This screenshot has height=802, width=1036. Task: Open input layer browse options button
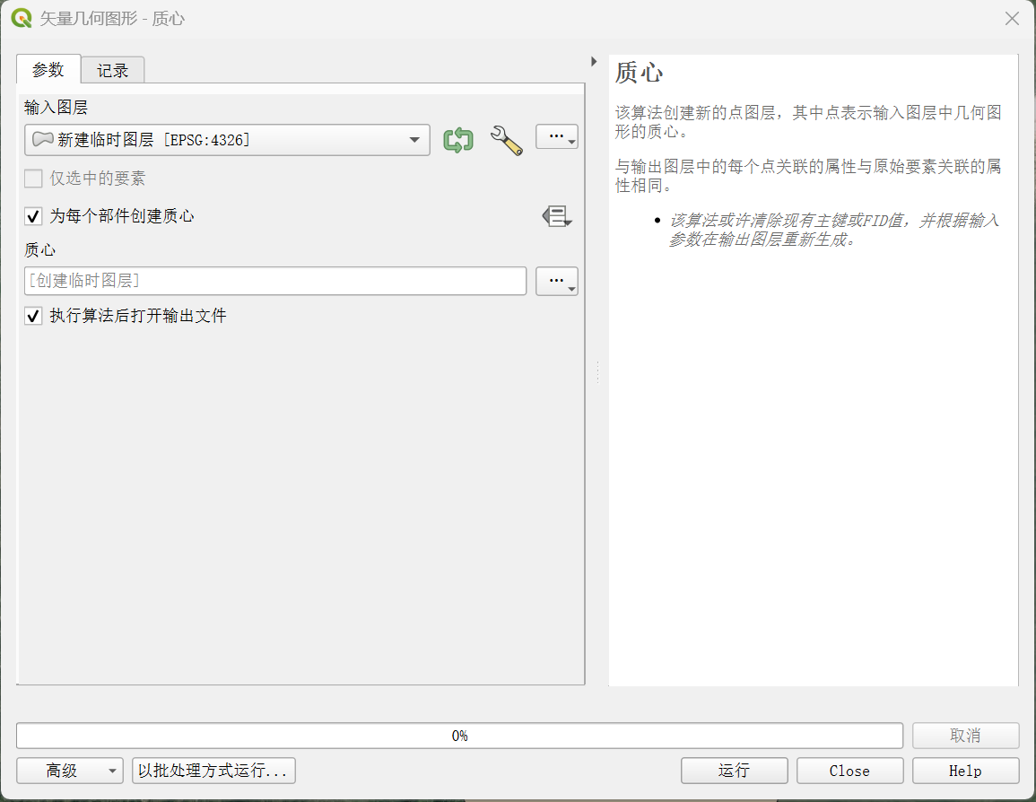556,136
